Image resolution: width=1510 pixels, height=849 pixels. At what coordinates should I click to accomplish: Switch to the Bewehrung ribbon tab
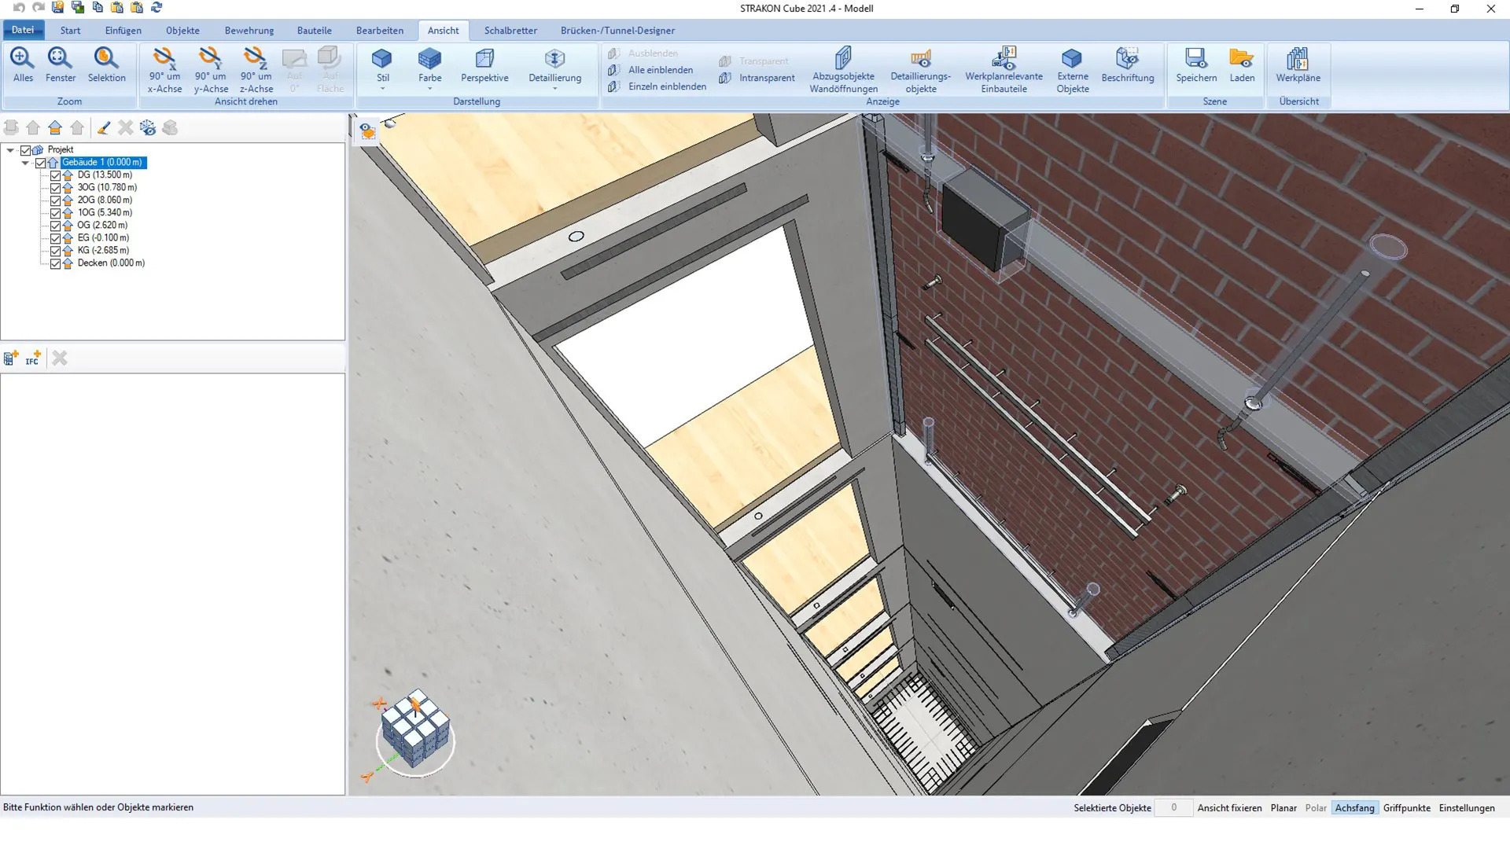[249, 31]
